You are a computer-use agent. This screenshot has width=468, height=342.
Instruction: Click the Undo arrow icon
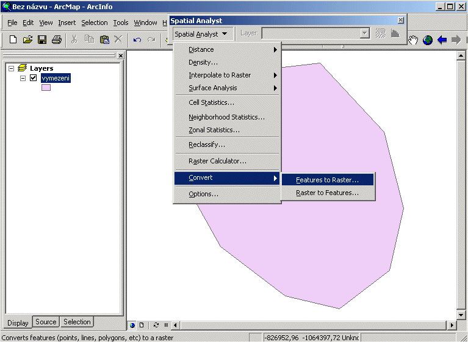pos(137,40)
